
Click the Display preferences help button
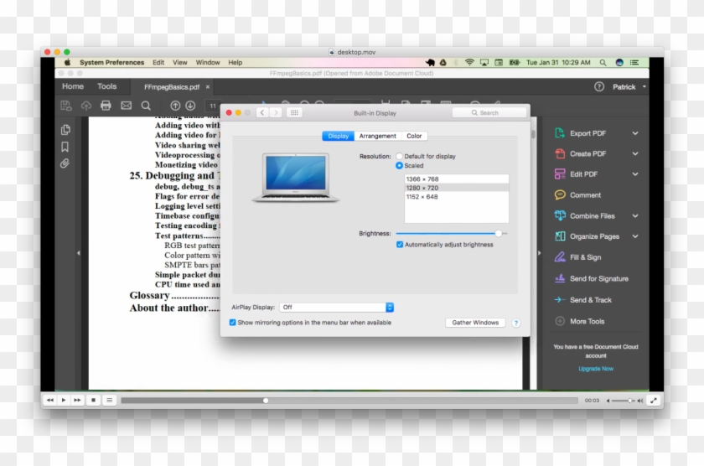pyautogui.click(x=516, y=323)
